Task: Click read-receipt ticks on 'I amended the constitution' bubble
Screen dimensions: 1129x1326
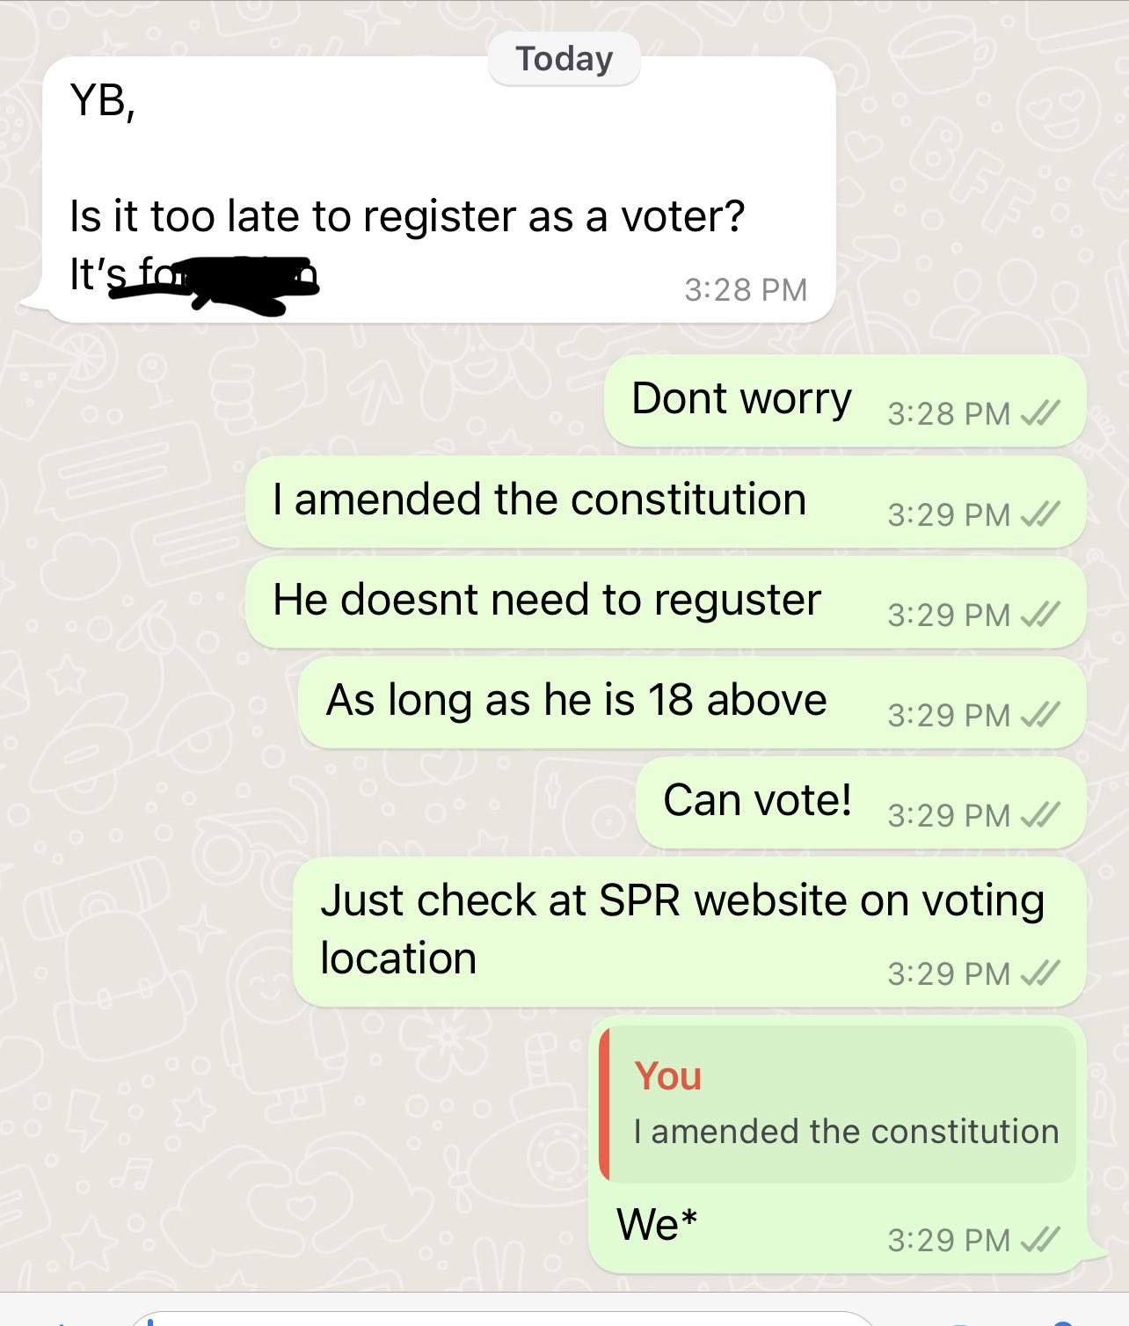Action: [1040, 514]
